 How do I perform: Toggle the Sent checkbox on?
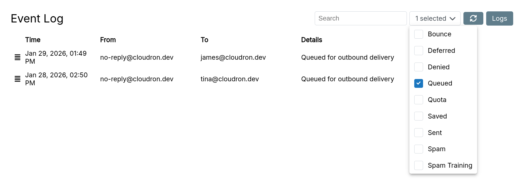coord(419,133)
